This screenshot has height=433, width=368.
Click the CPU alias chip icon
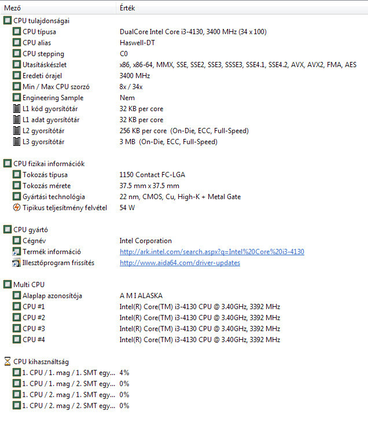pyautogui.click(x=17, y=42)
